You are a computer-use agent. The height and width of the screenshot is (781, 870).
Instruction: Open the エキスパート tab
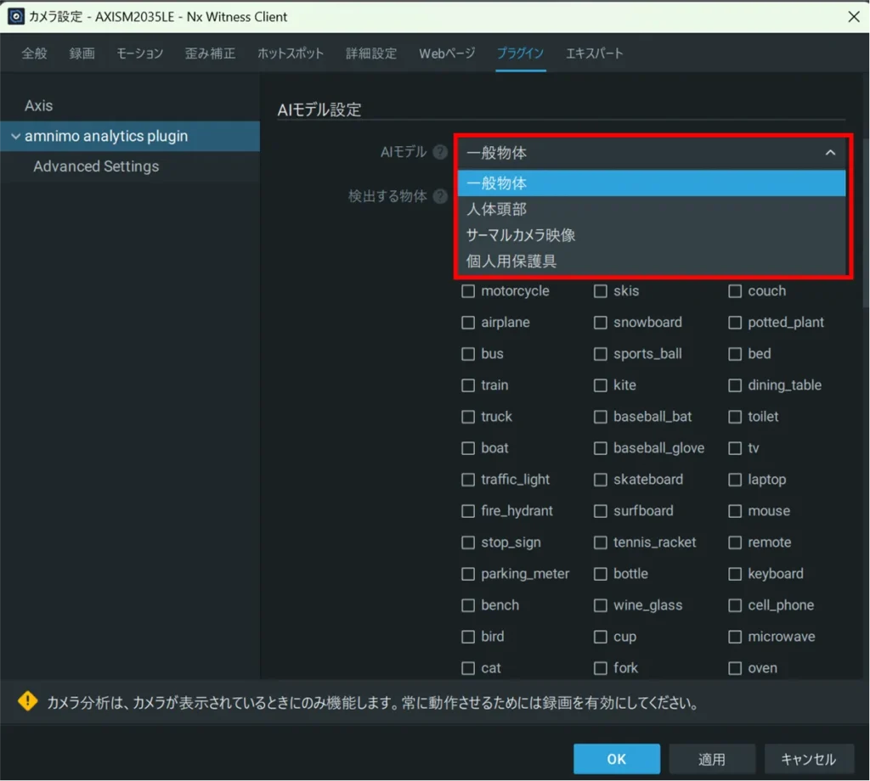pos(594,53)
